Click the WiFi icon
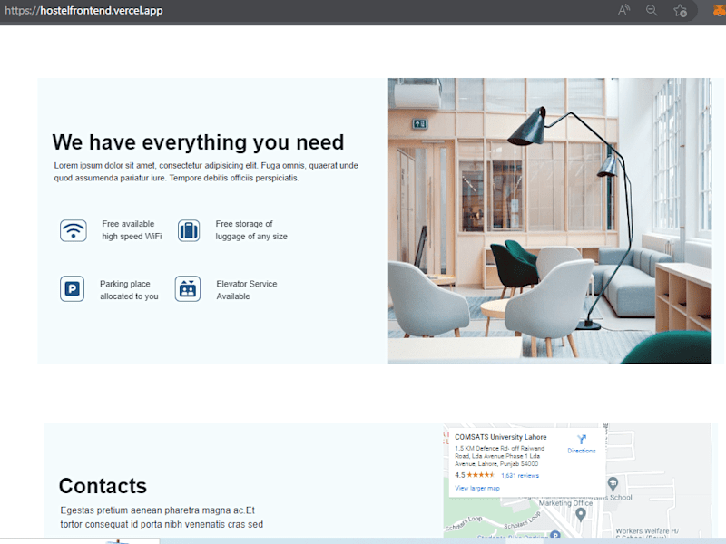The width and height of the screenshot is (726, 544). 74,230
